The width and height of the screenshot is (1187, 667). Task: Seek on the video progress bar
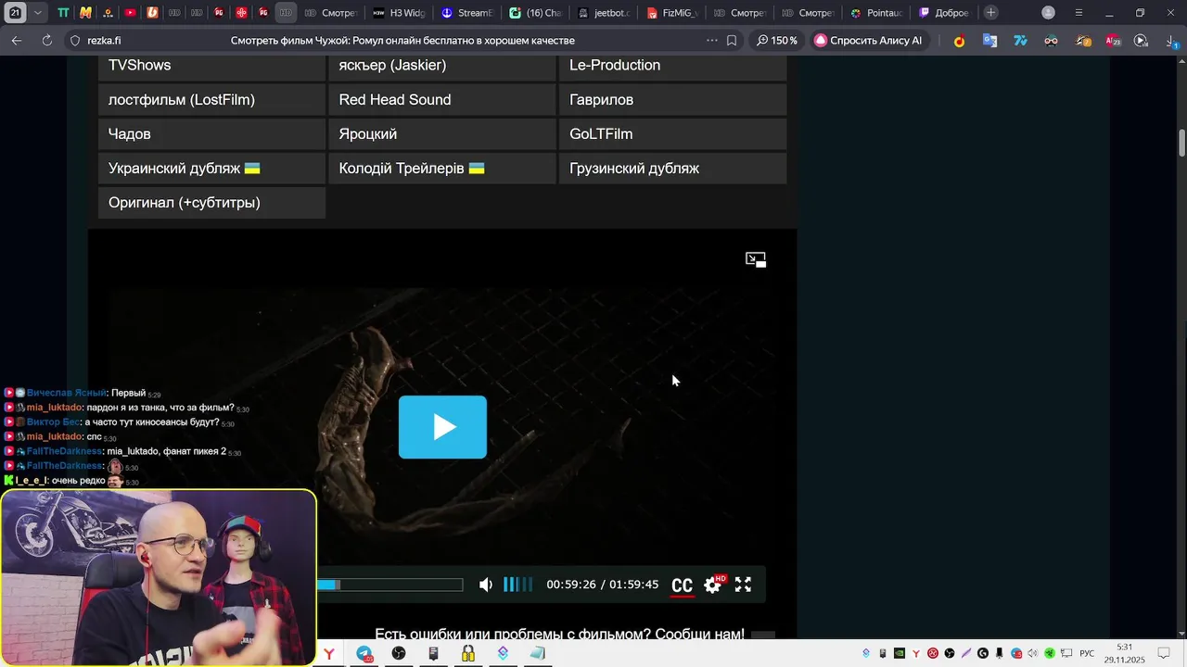[x=390, y=585]
